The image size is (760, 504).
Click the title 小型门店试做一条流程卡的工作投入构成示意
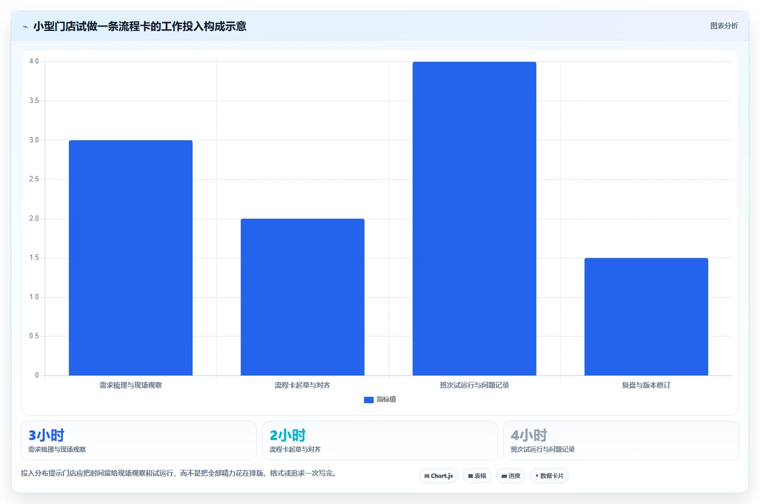point(140,26)
